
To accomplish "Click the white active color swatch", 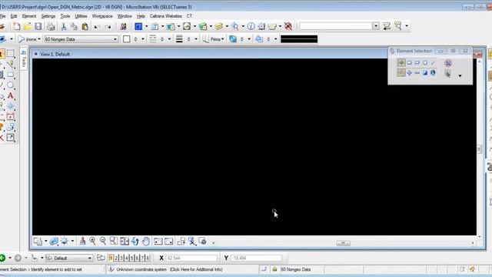I will [x=126, y=39].
